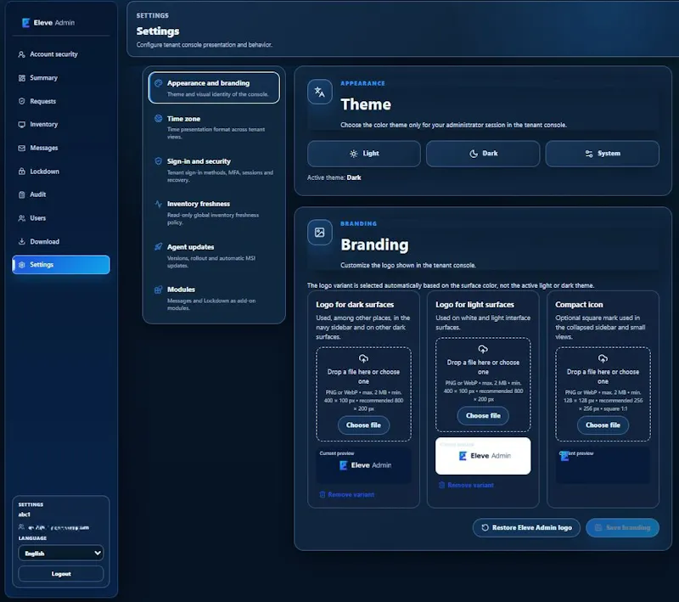This screenshot has height=602, width=679.
Task: Click the shield icon beside Sign-in and security
Action: click(x=159, y=161)
